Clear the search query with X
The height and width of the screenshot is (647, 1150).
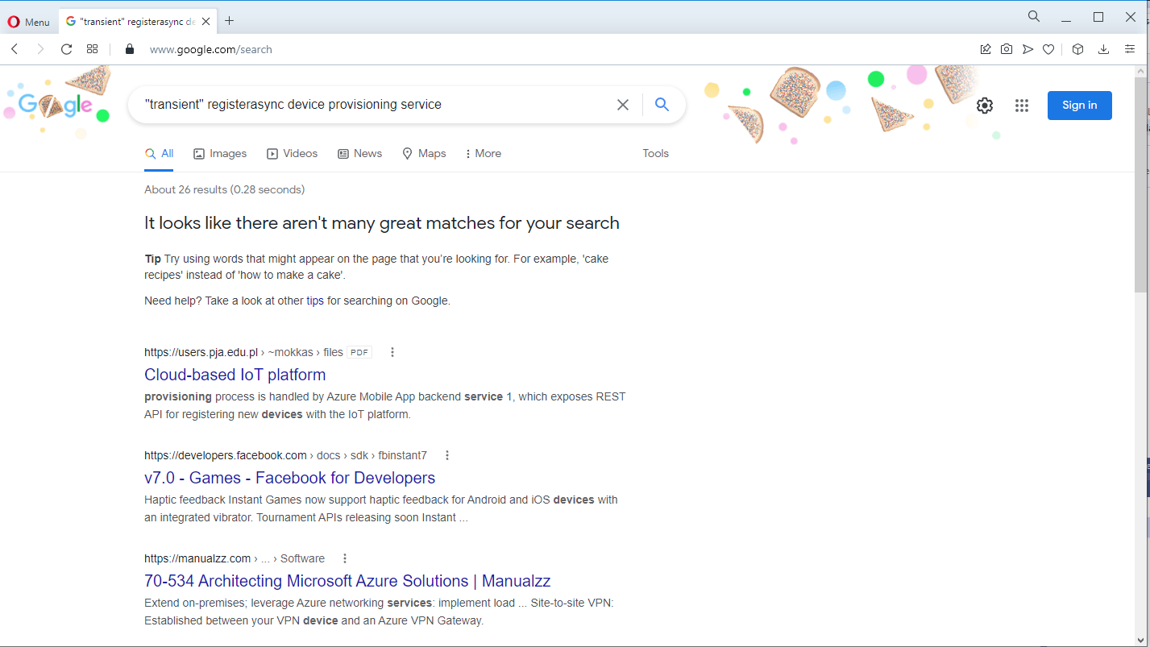[622, 105]
